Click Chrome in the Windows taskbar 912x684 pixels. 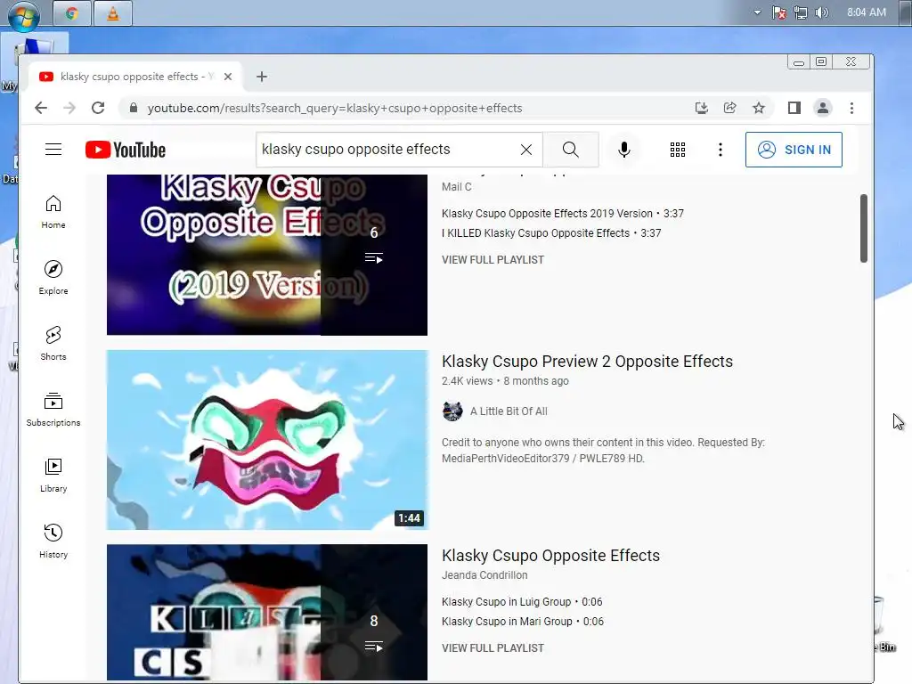(x=72, y=13)
